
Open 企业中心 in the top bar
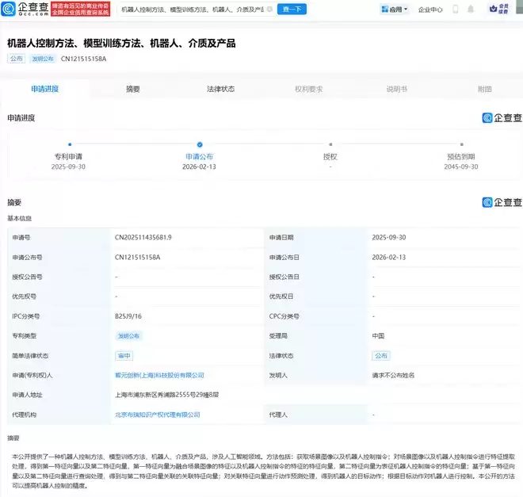tap(431, 10)
